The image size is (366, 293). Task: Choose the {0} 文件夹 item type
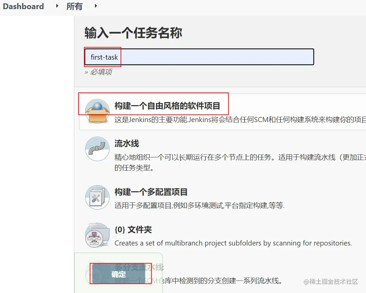click(x=133, y=230)
